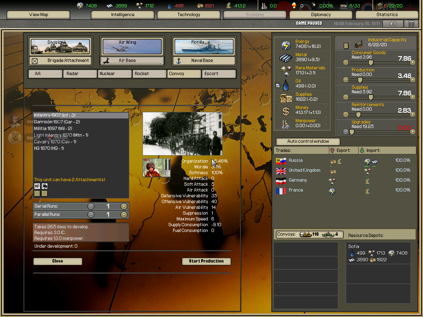Click the convoy transport ship icon

[306, 234]
